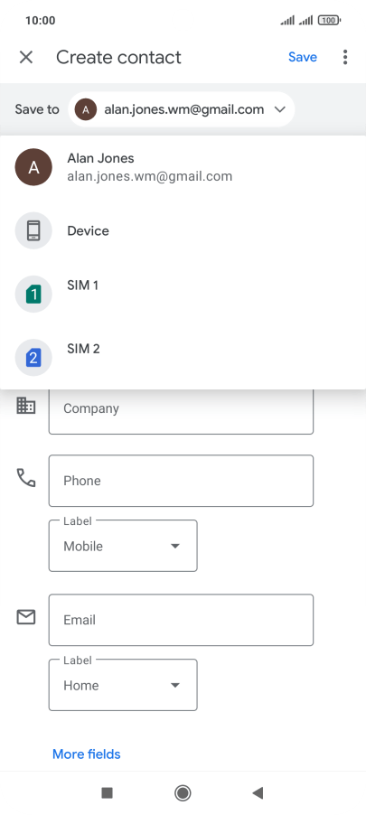Tap the Device phone icon
366x815 pixels.
(x=33, y=230)
